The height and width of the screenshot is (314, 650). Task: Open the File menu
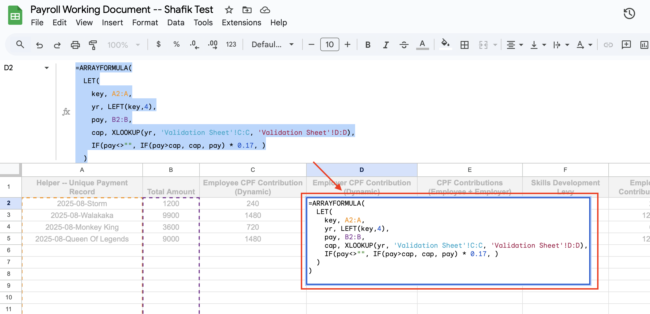[37, 22]
